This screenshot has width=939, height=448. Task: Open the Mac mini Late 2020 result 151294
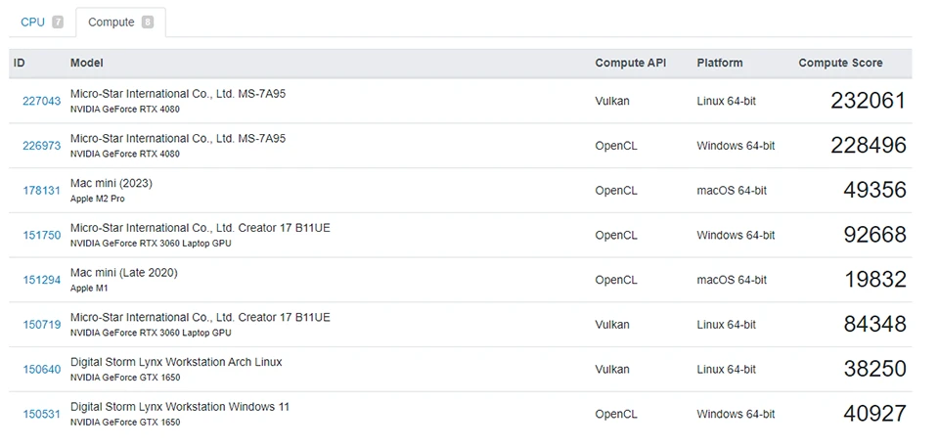coord(41,280)
